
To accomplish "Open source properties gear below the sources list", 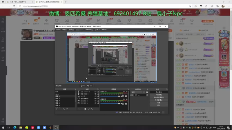I will [x=85, y=109].
